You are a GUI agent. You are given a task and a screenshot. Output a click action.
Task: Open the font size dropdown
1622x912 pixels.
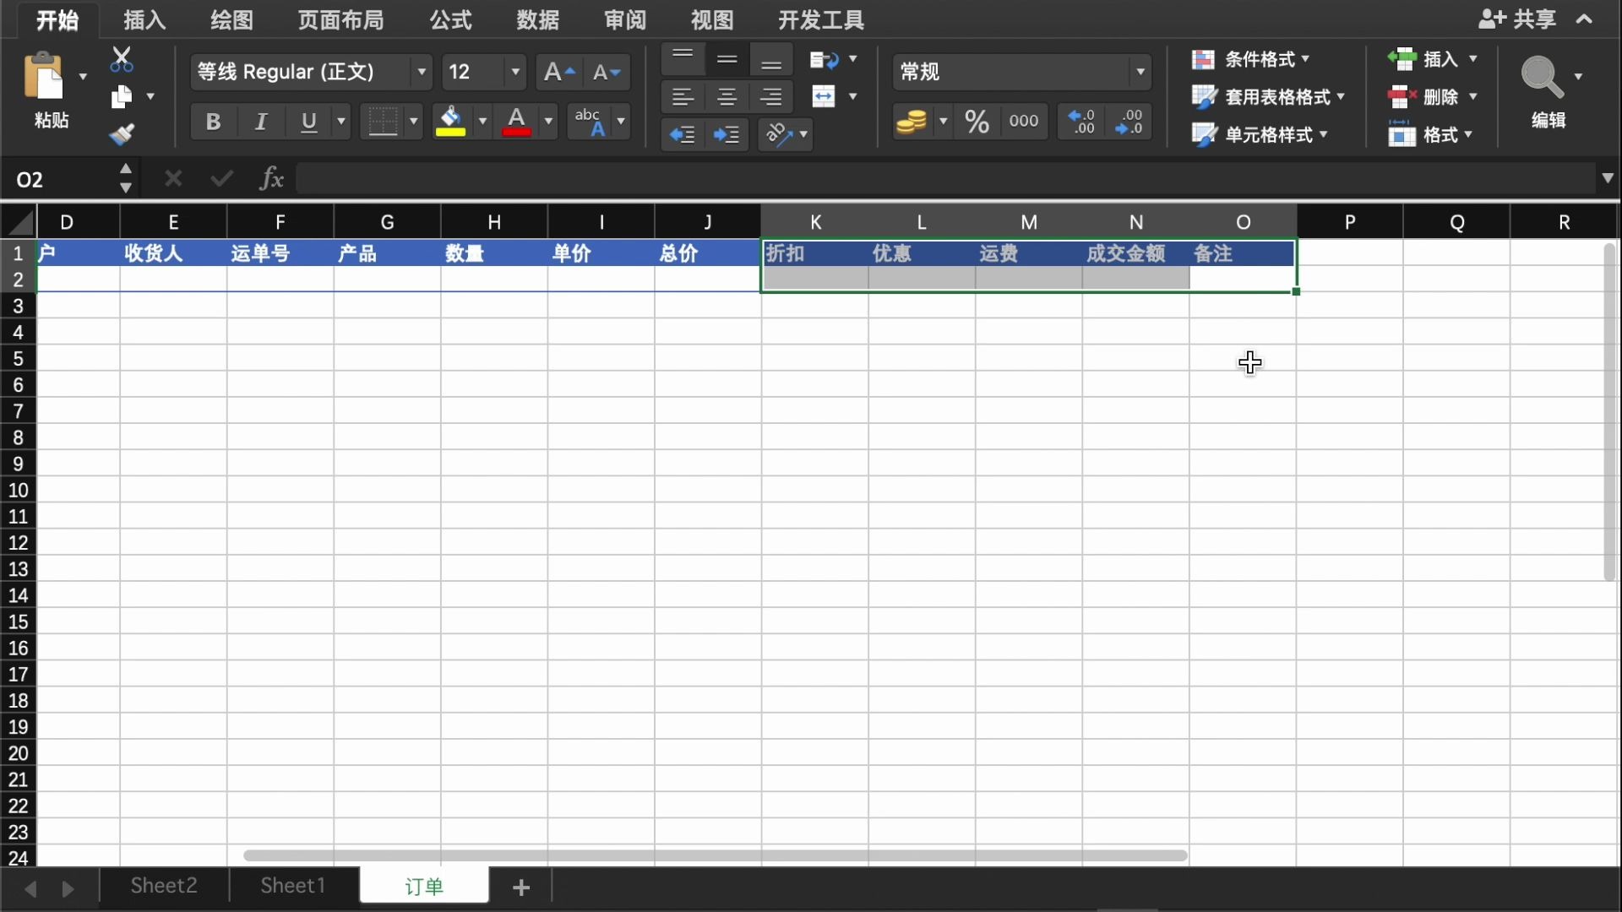coord(515,72)
